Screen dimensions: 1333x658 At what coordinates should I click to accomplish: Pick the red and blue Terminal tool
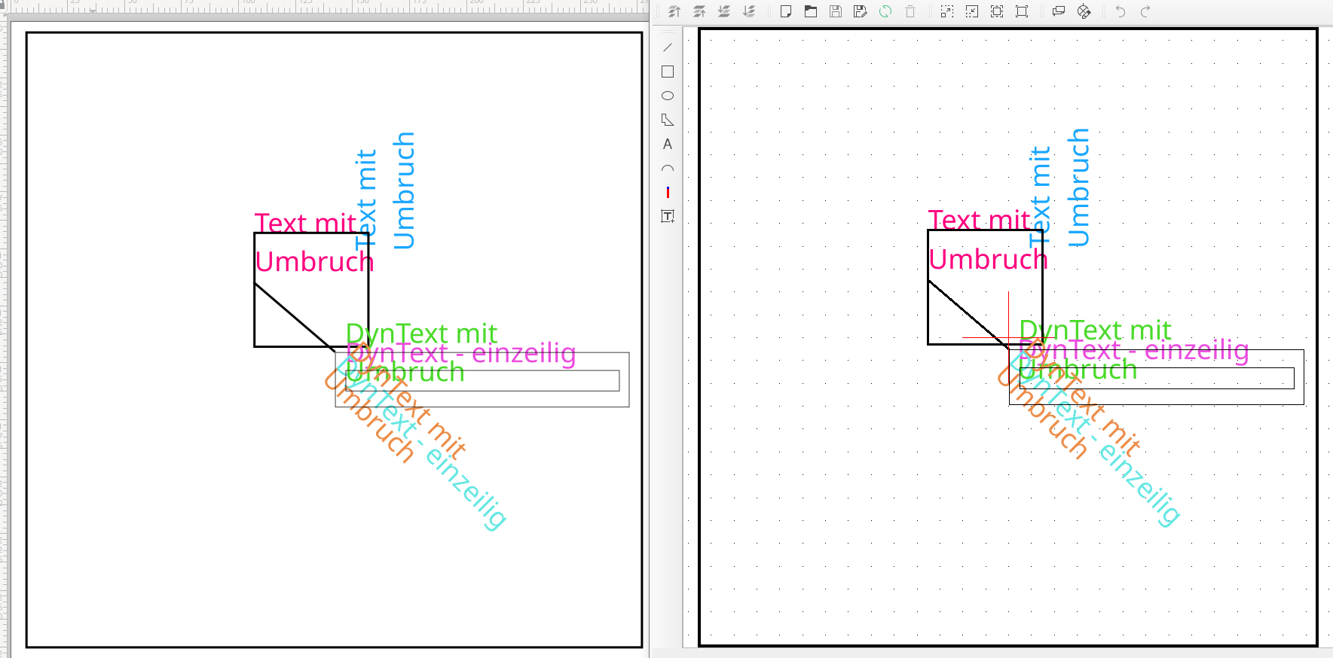pyautogui.click(x=668, y=192)
